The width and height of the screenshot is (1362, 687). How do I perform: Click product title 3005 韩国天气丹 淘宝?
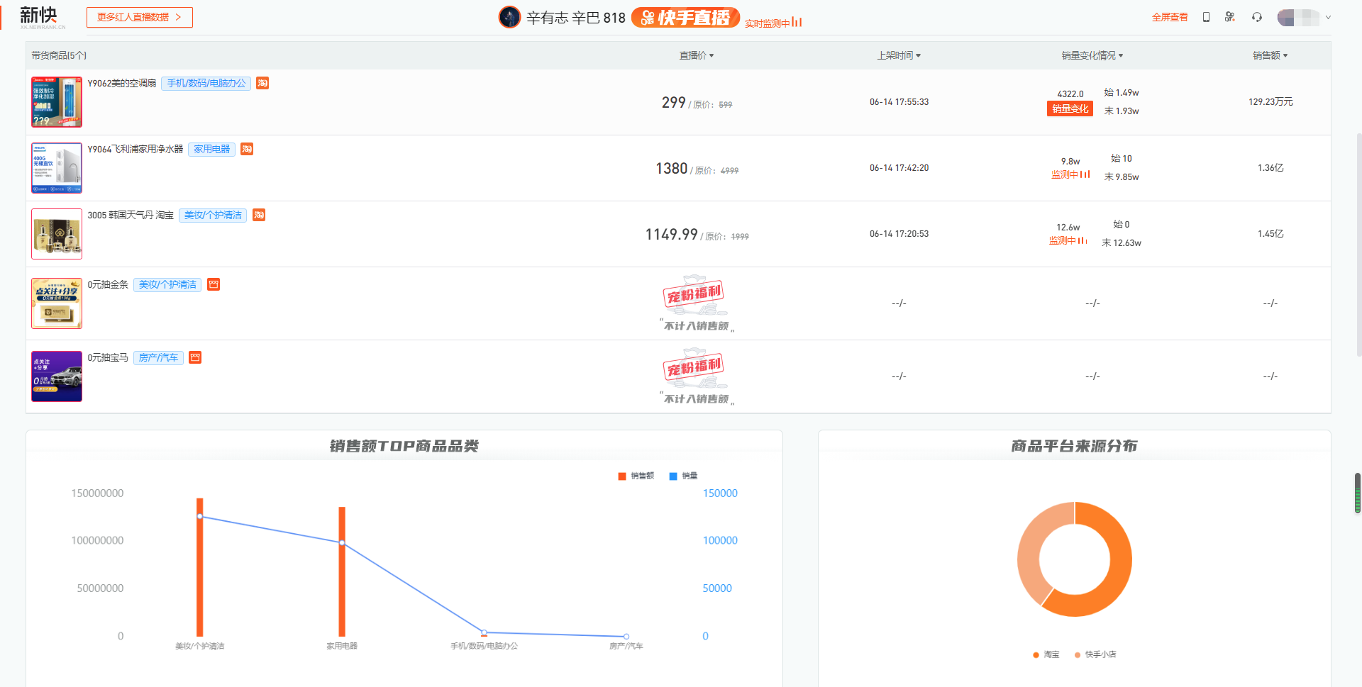pos(131,215)
